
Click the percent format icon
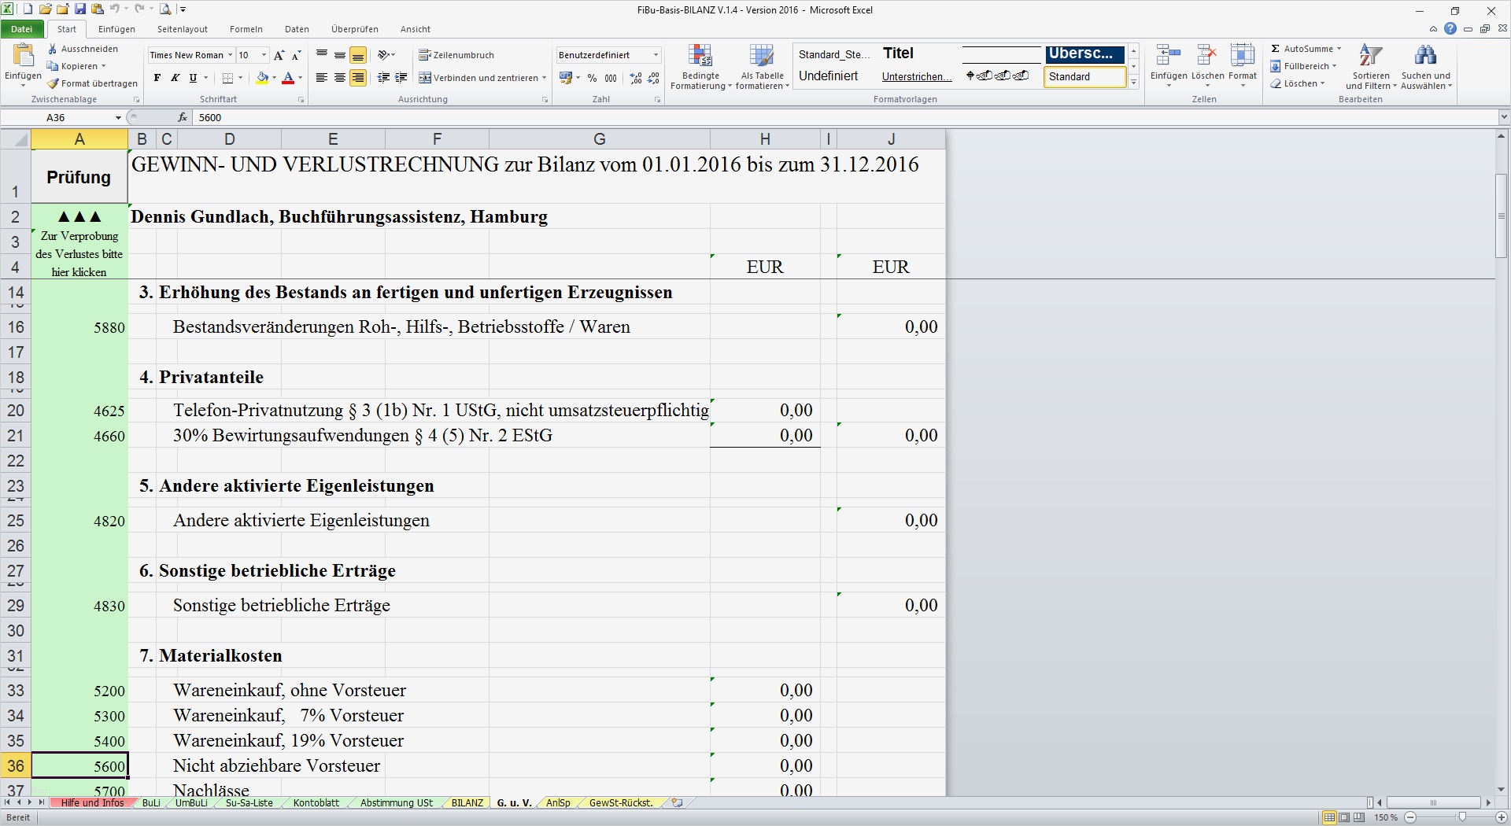tap(592, 78)
